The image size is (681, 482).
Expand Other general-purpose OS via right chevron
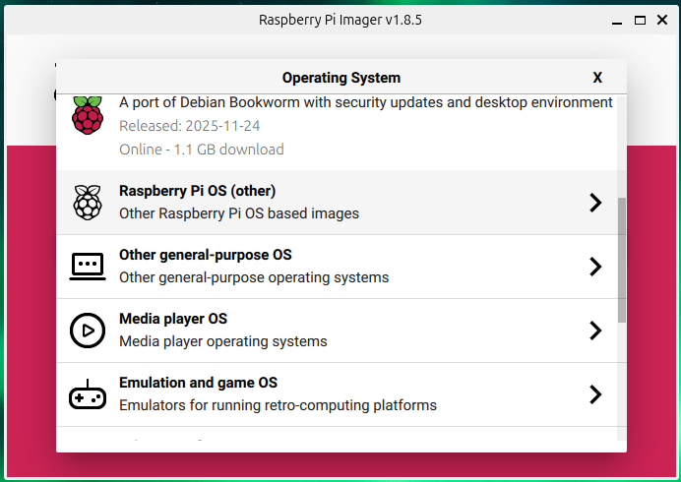[x=594, y=267]
